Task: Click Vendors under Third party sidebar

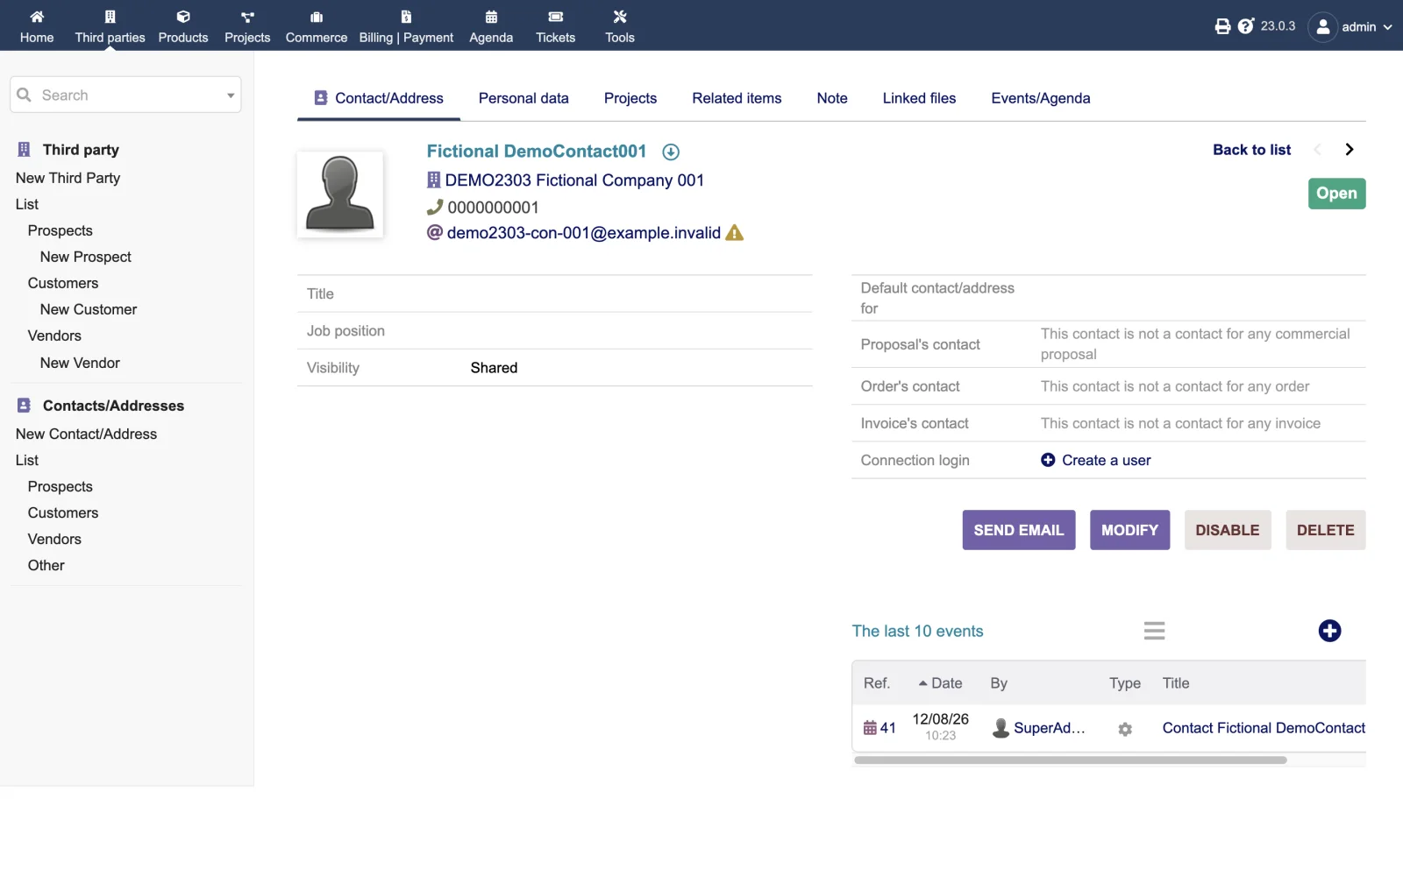Action: coord(54,336)
